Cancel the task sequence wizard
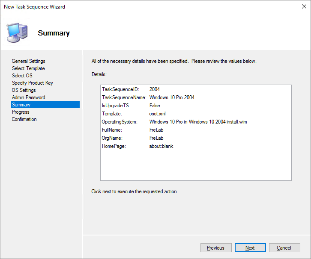The width and height of the screenshot is (311, 259). (x=284, y=248)
